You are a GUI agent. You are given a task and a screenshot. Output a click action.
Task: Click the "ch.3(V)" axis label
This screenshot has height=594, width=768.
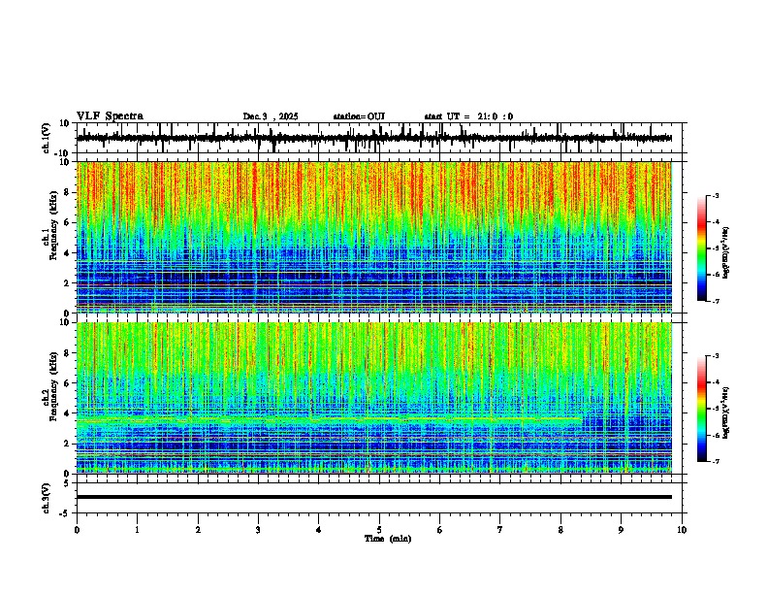47,499
